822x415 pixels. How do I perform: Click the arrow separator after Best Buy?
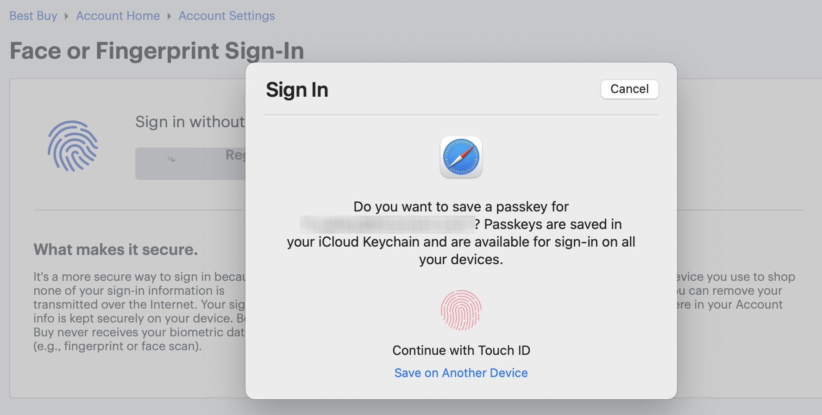[x=67, y=16]
